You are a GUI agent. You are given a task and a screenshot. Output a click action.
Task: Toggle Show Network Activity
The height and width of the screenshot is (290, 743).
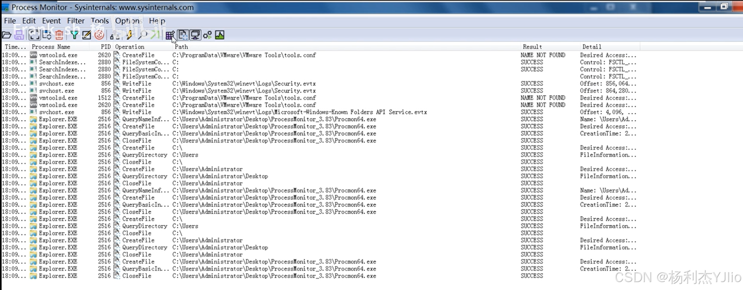[x=195, y=35]
